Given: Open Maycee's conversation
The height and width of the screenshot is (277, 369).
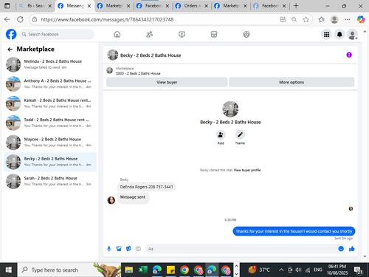Looking at the screenshot, I should click(x=50, y=142).
